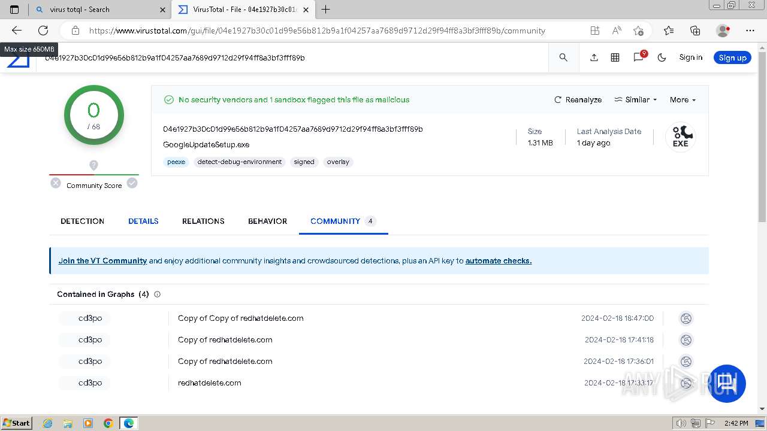Expand the More dropdown

tap(683, 100)
